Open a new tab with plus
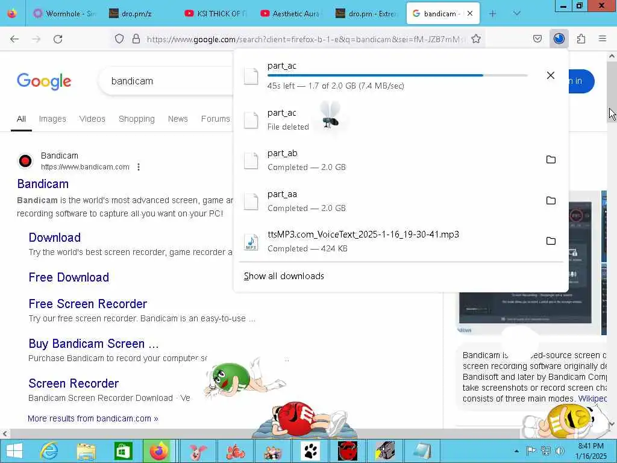This screenshot has height=463, width=617. point(492,14)
